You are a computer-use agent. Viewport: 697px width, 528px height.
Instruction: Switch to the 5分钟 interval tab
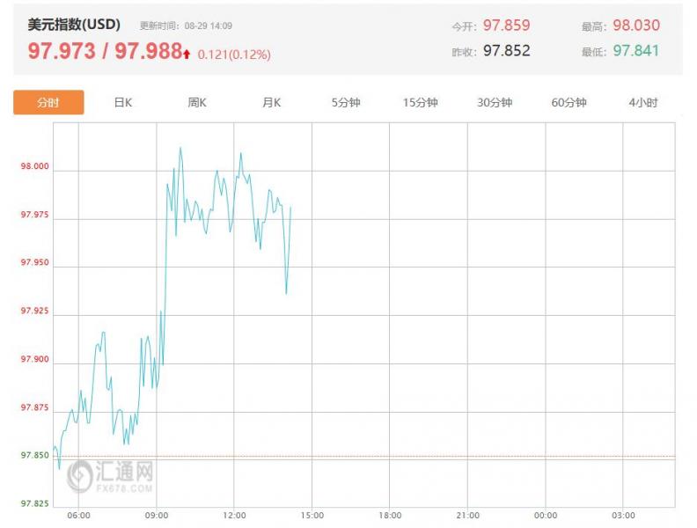tap(346, 102)
